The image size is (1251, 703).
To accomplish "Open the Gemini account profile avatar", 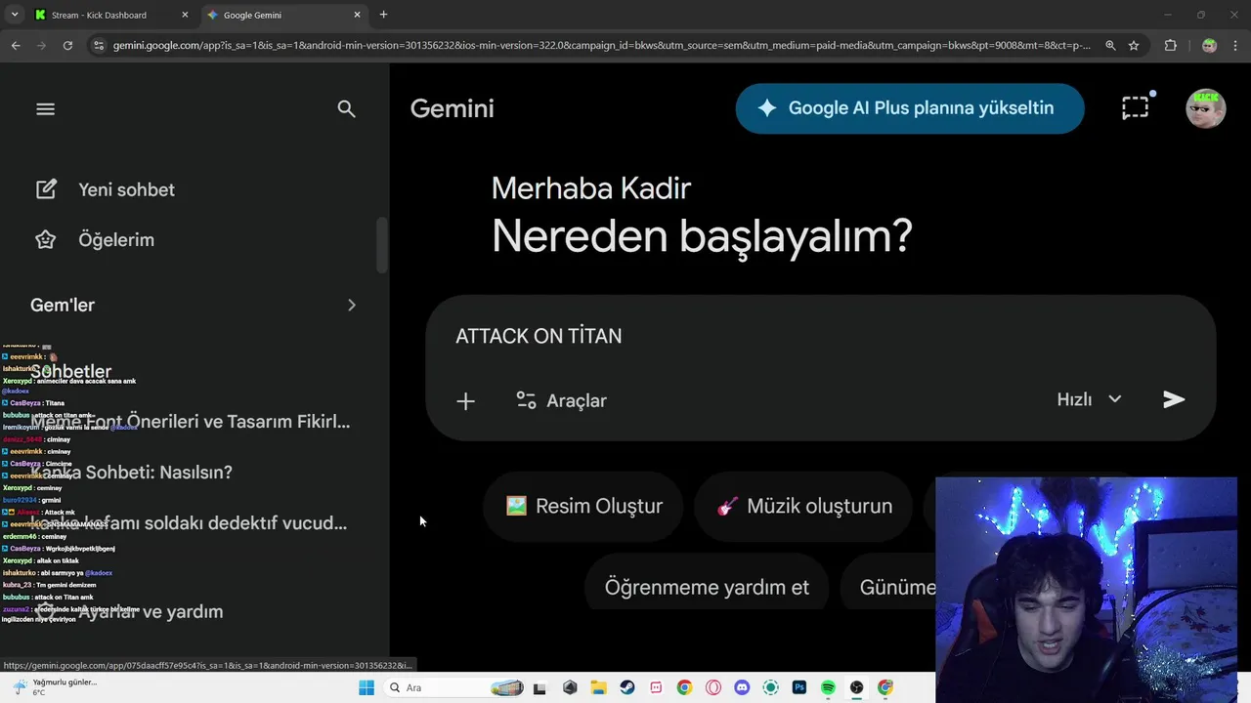I will click(1205, 108).
